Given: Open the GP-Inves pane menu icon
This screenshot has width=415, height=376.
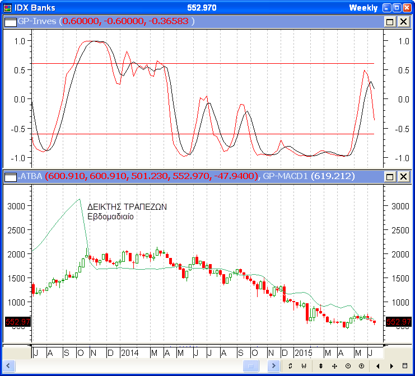Looking at the screenshot, I should tap(11, 22).
